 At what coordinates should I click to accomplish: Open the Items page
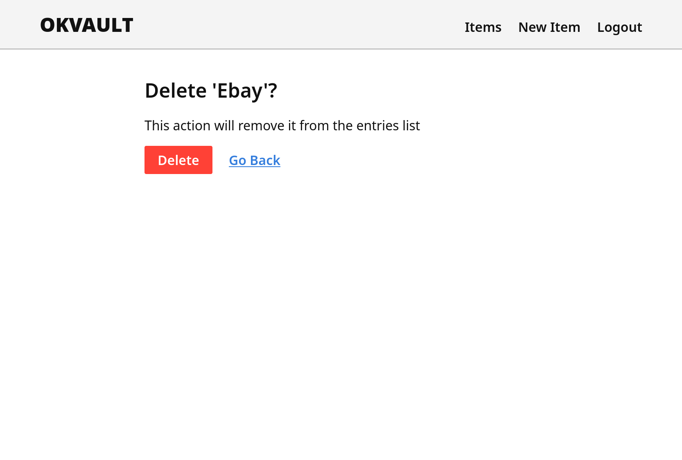click(483, 27)
